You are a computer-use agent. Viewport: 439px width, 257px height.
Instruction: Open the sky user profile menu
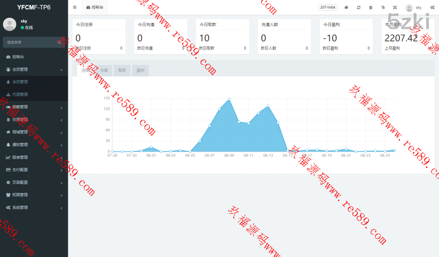(414, 8)
